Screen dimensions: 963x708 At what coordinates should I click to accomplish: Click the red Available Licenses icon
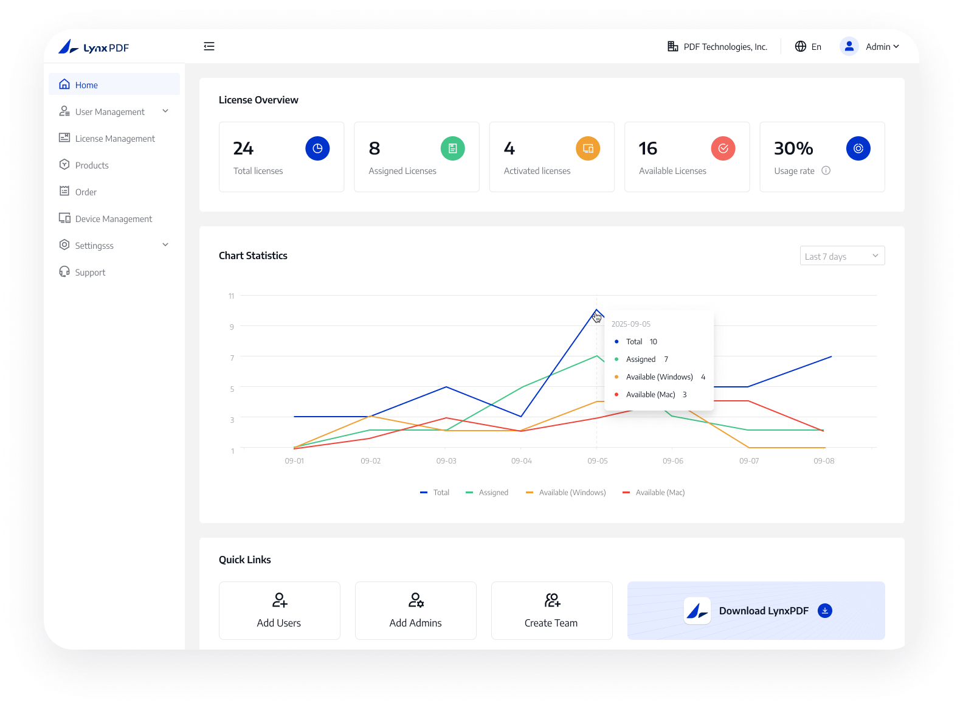pos(723,148)
